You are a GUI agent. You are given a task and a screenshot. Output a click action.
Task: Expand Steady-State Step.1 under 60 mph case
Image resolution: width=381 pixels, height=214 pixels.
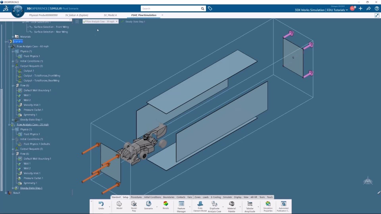click(x=13, y=120)
